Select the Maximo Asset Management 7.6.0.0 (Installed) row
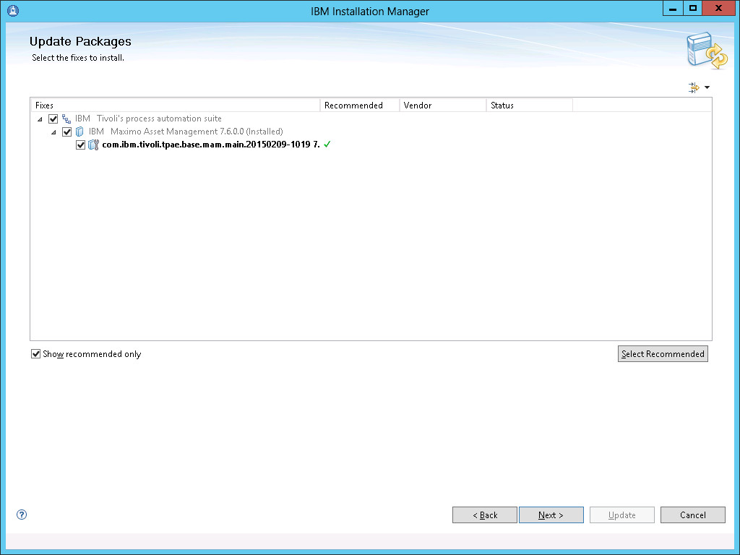This screenshot has height=555, width=740. [186, 132]
